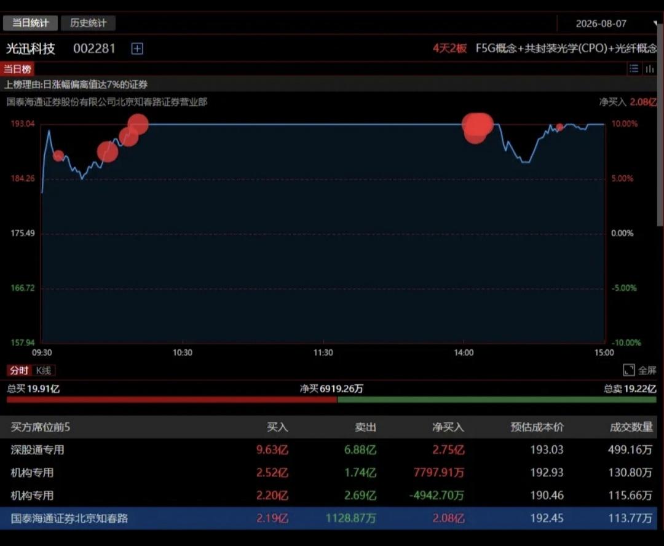
Task: Click the 总买 19.91亿 value
Action: click(x=33, y=389)
